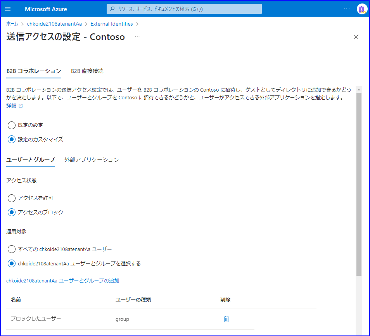Open the external link icon beside 詳細
The width and height of the screenshot is (370, 336).
[x=21, y=105]
